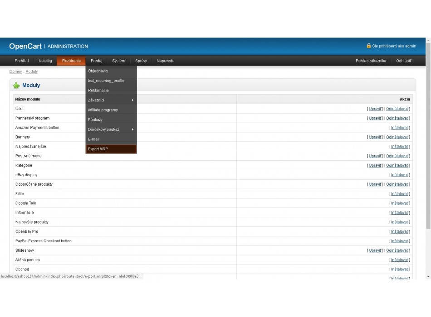Image resolution: width=431 pixels, height=317 pixels.
Task: Click the page vertical scrollbar thumb
Action: [428, 136]
